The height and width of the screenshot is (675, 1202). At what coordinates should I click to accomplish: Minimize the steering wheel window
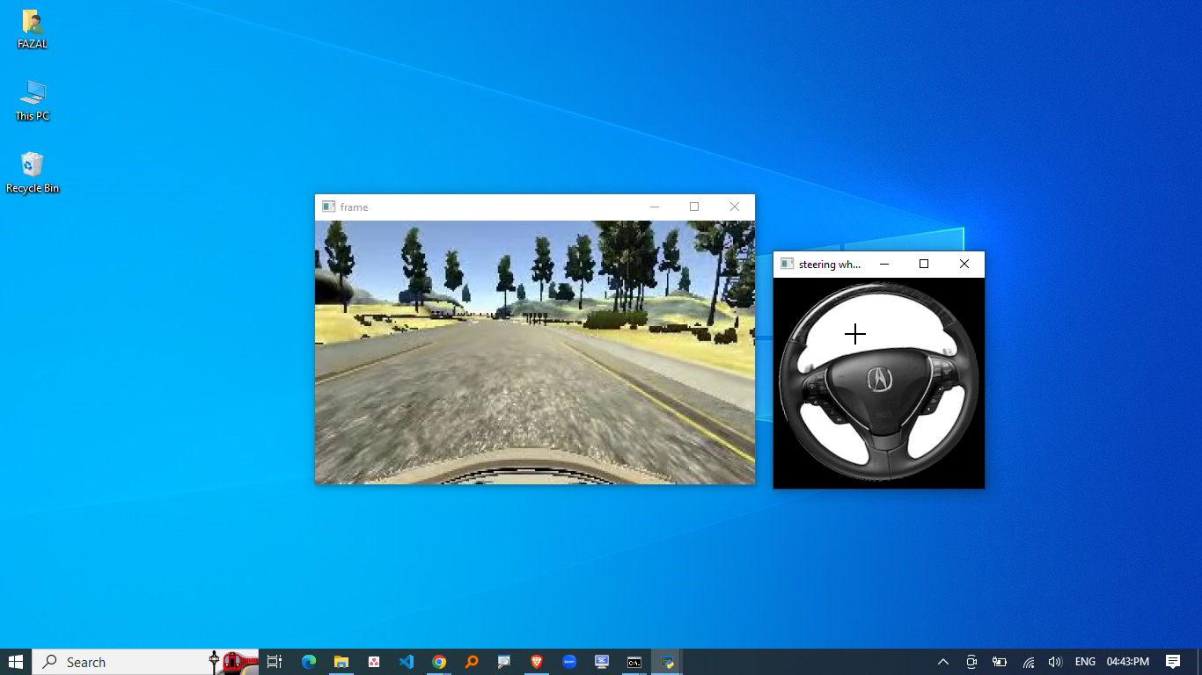click(884, 264)
